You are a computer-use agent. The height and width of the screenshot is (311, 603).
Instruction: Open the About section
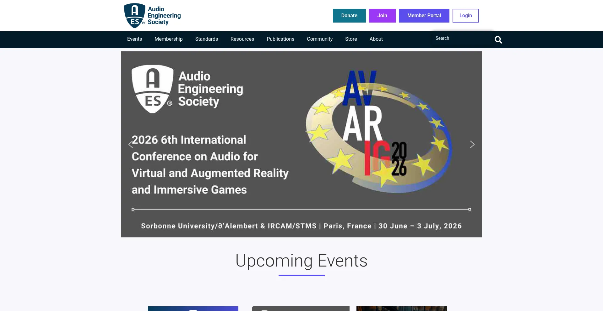tap(376, 39)
